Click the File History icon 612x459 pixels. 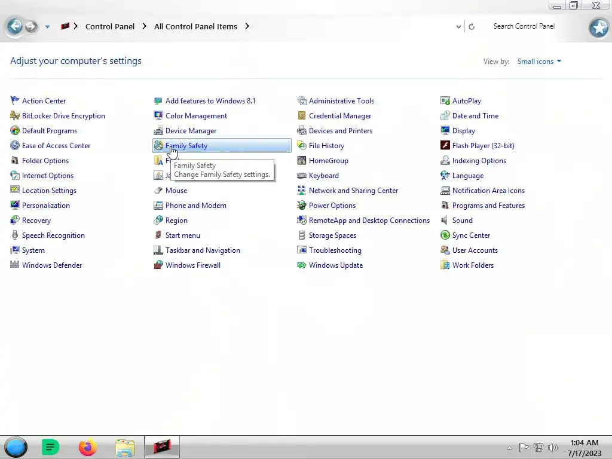click(x=302, y=146)
